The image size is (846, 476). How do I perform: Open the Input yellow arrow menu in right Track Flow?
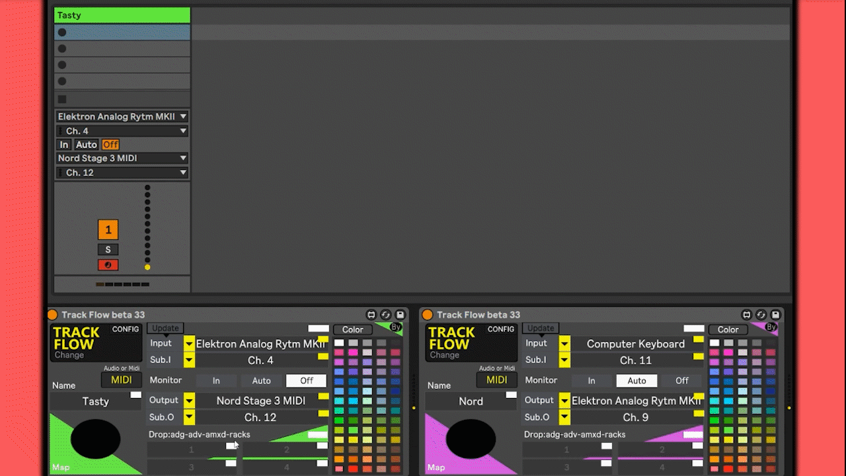[564, 343]
